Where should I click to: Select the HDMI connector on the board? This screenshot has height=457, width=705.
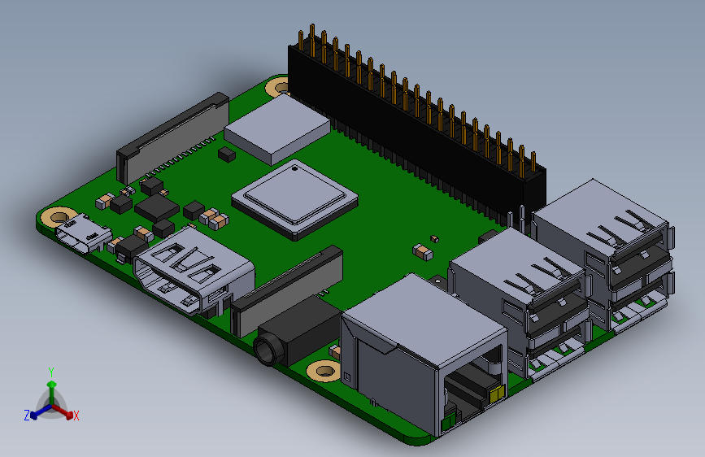(194, 270)
